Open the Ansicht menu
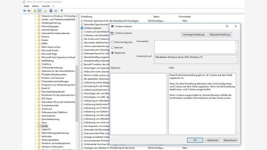Screen dimensions: 267x150 click(46, 6)
